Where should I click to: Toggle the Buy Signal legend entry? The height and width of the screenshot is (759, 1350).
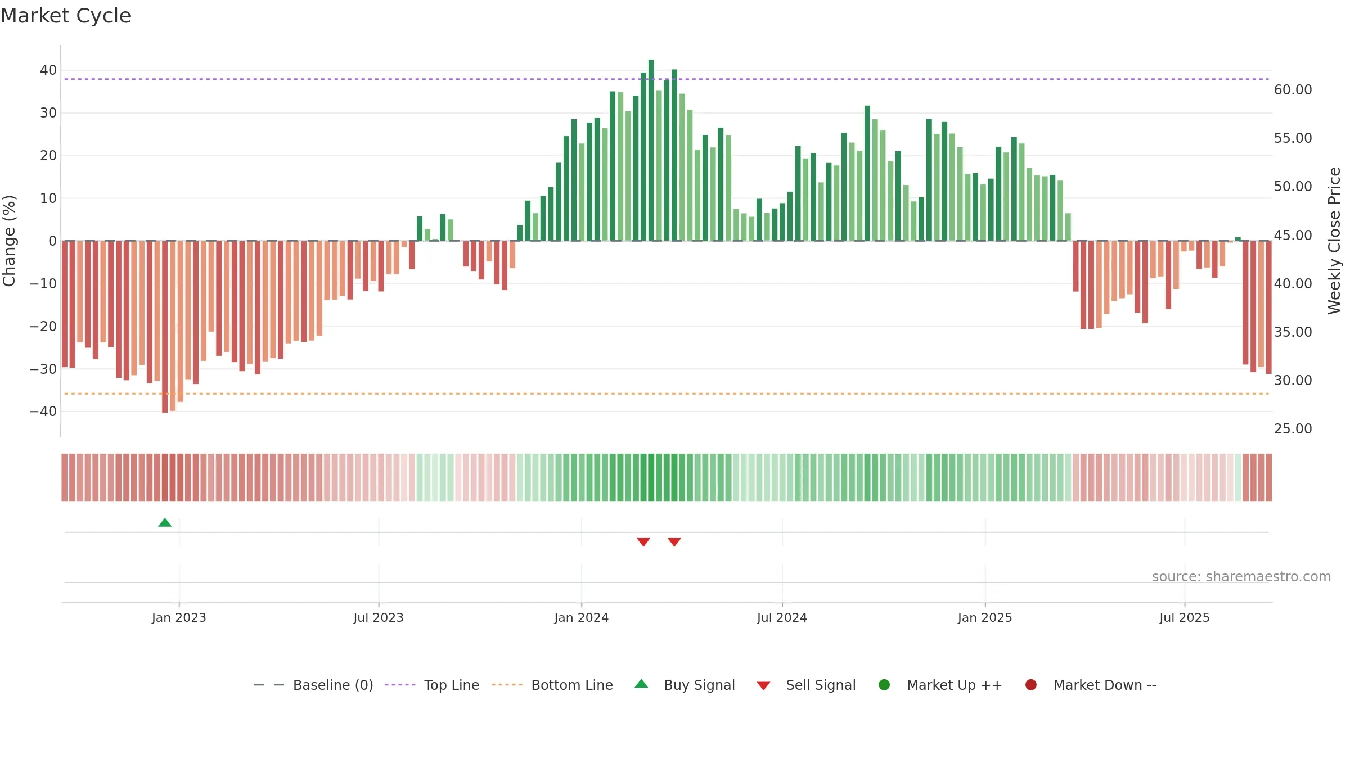tap(685, 685)
